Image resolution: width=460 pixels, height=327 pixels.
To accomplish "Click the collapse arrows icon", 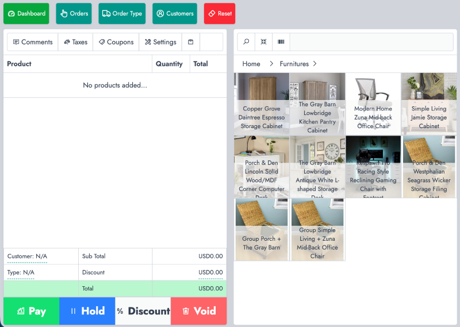I will (264, 41).
